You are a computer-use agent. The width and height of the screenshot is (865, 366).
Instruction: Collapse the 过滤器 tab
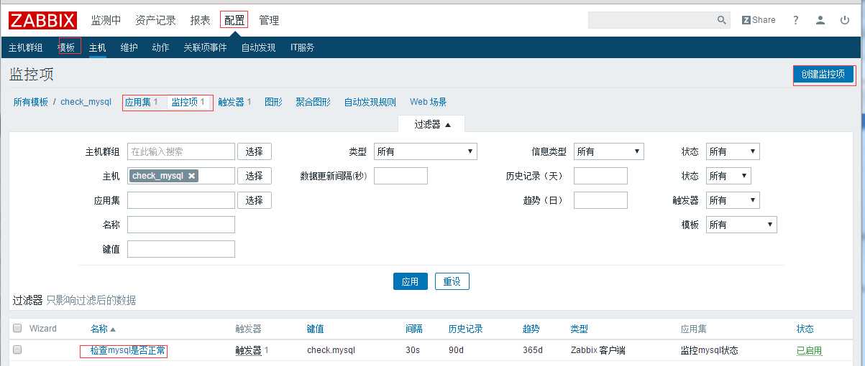(x=432, y=124)
